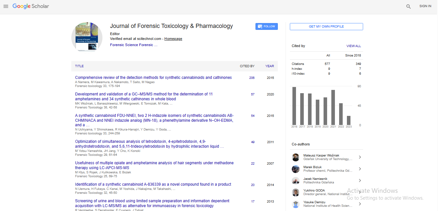Click the 49 citations count
This screenshot has height=211, width=438.
click(x=253, y=142)
